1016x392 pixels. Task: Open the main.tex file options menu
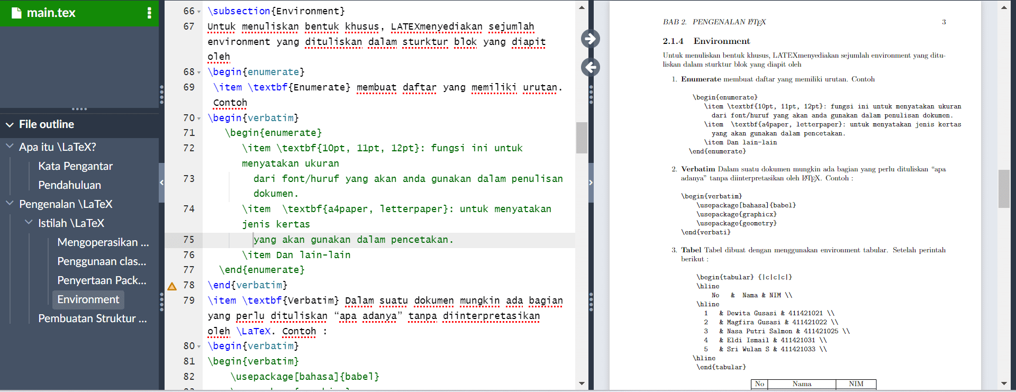149,13
